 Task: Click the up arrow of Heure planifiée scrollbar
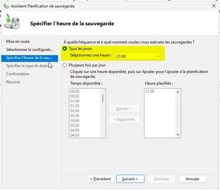click(178, 92)
